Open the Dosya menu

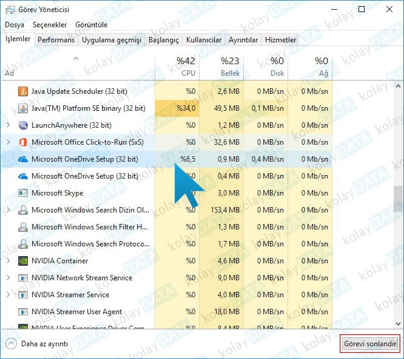(x=15, y=25)
